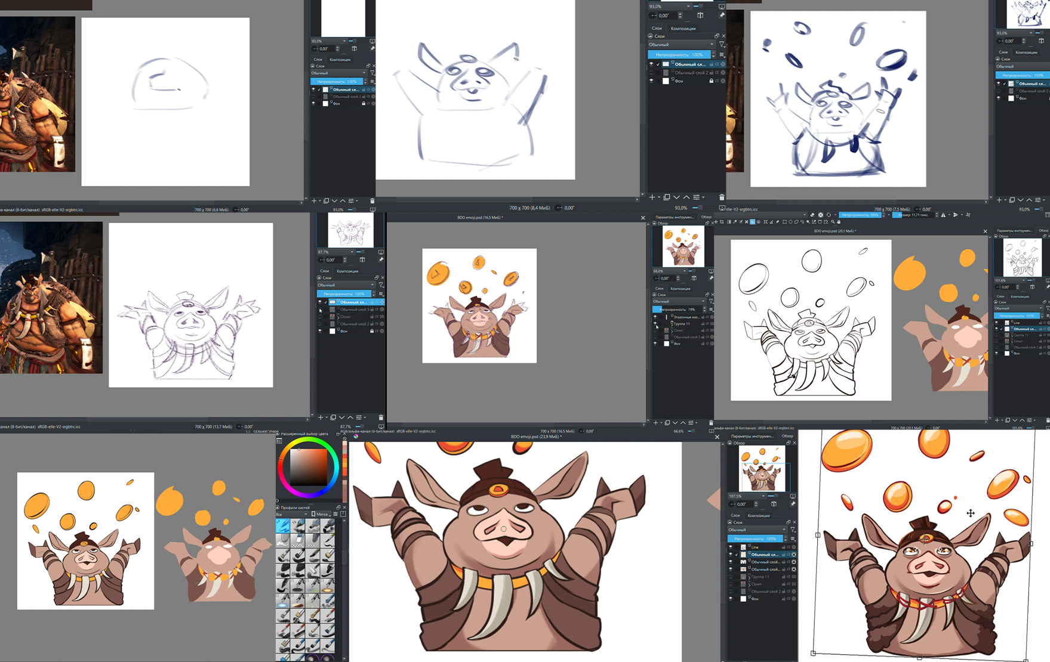The height and width of the screenshot is (662, 1050).
Task: Select the Эталонные изо... layer in the 66,6% panel
Action: (683, 317)
